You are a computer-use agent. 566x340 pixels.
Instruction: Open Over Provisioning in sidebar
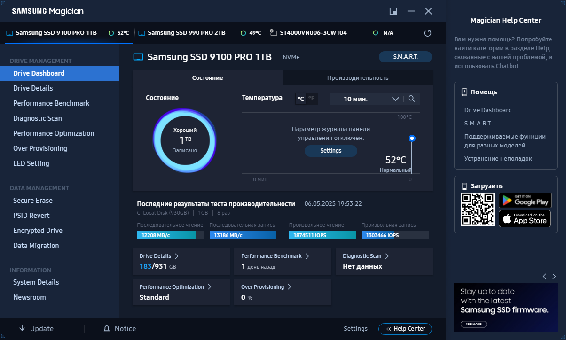click(x=60, y=148)
